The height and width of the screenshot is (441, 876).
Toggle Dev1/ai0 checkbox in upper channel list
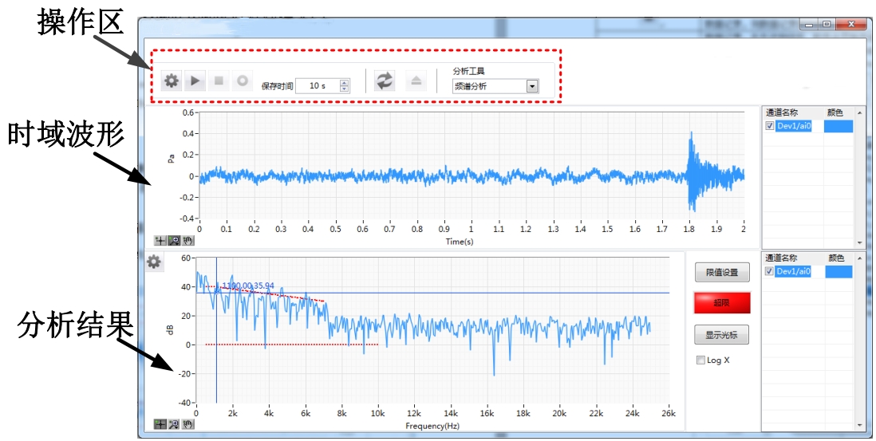[x=770, y=126]
